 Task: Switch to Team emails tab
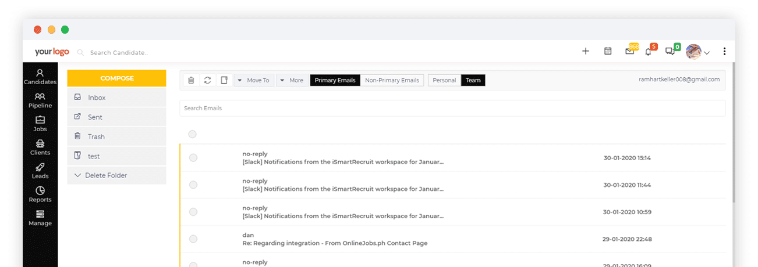473,80
